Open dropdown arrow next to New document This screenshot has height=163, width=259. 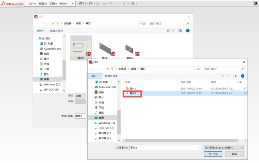coord(88,3)
